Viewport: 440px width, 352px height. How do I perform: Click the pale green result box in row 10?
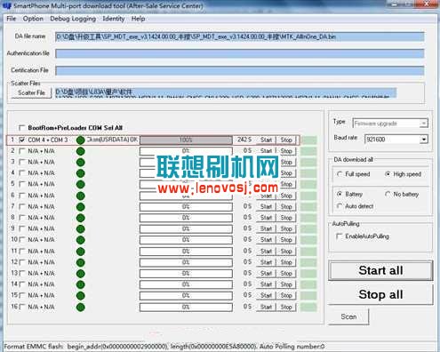tap(308, 240)
